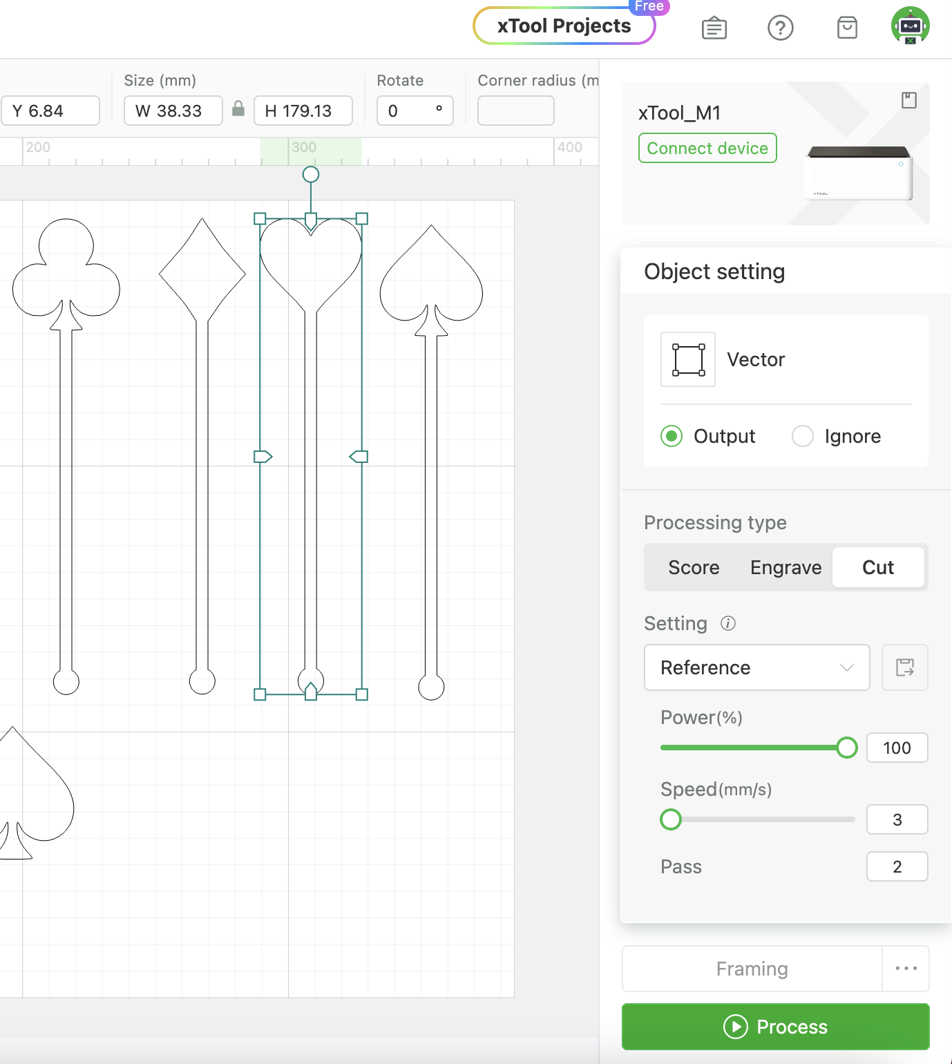Click the Connect device button
This screenshot has height=1064, width=952.
pos(707,148)
